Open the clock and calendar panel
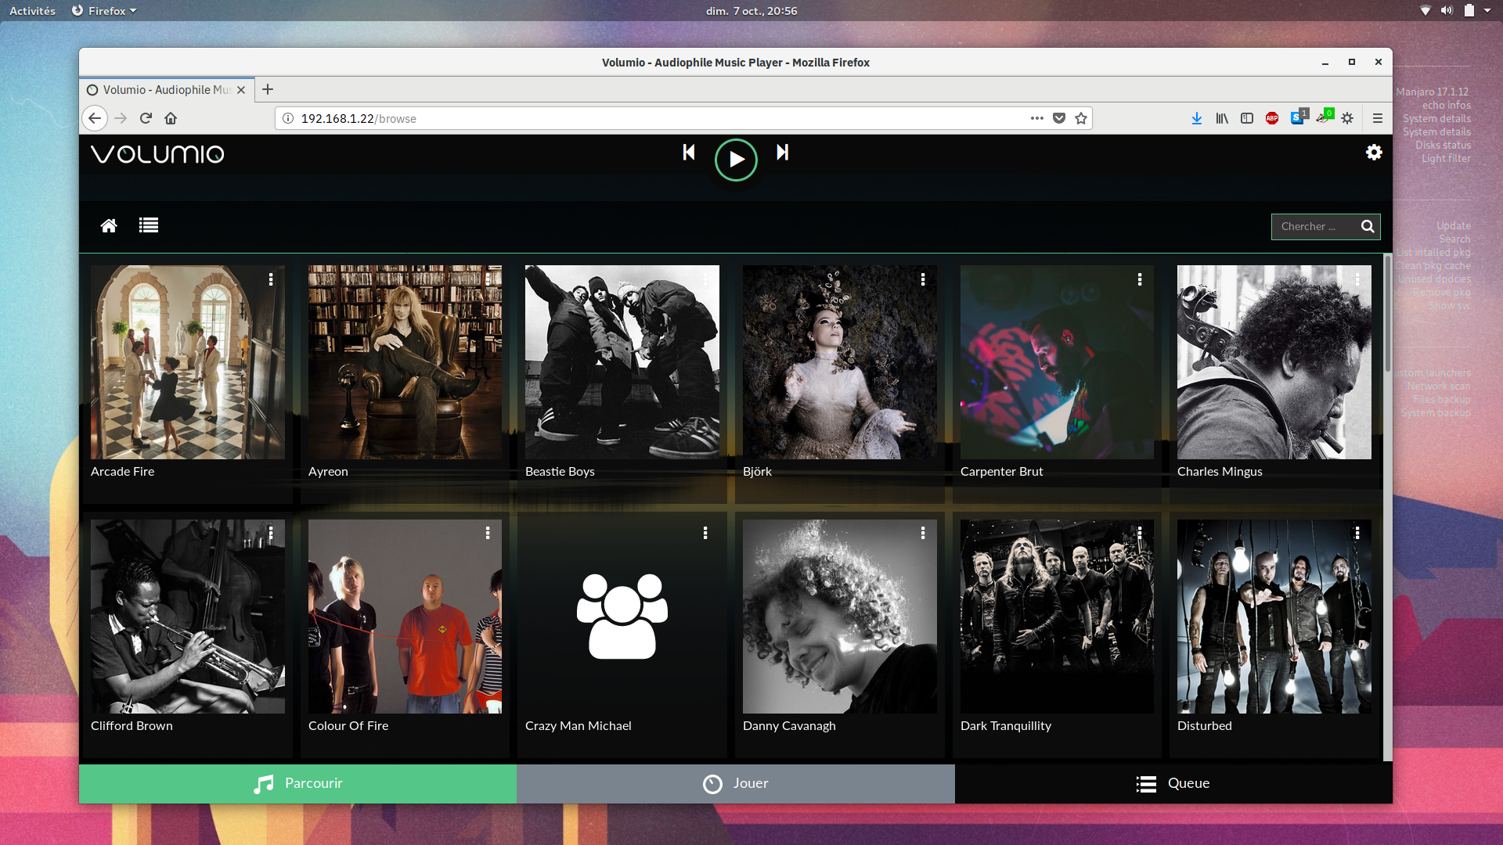The width and height of the screenshot is (1503, 845). [x=751, y=11]
